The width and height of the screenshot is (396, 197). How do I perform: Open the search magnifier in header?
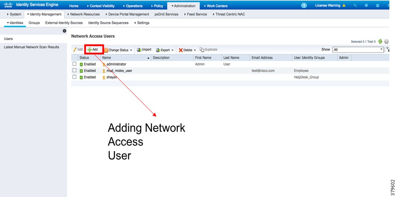[355, 5]
